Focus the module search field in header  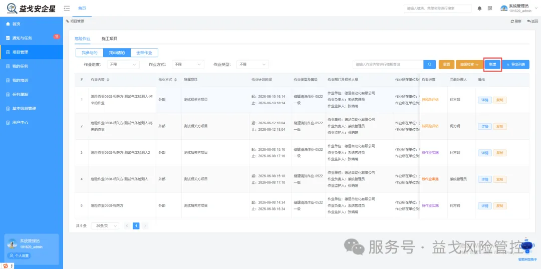click(437, 9)
